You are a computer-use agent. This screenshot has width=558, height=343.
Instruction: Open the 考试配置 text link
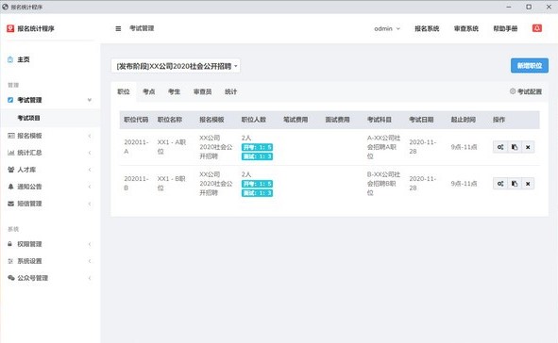pos(530,91)
